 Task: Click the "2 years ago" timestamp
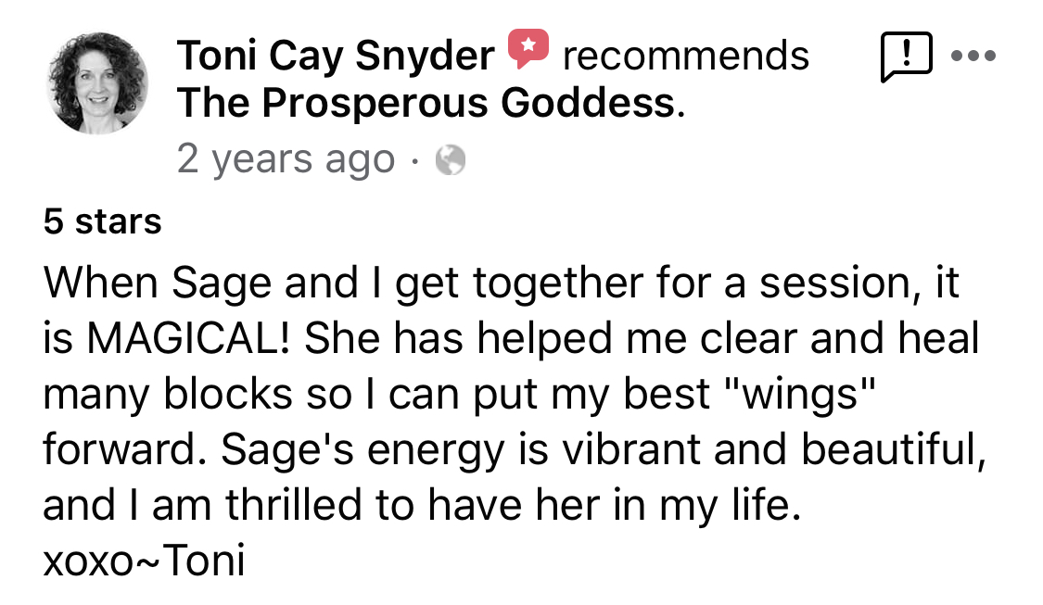[x=286, y=159]
